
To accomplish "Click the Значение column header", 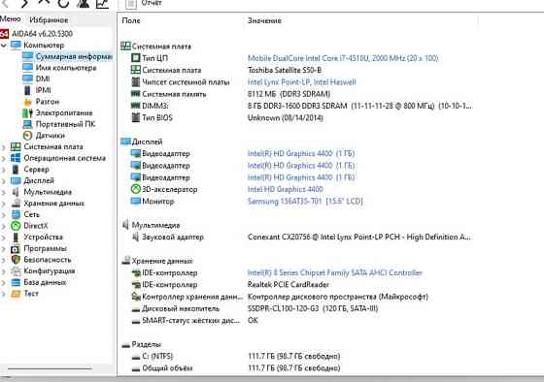I will pos(264,20).
